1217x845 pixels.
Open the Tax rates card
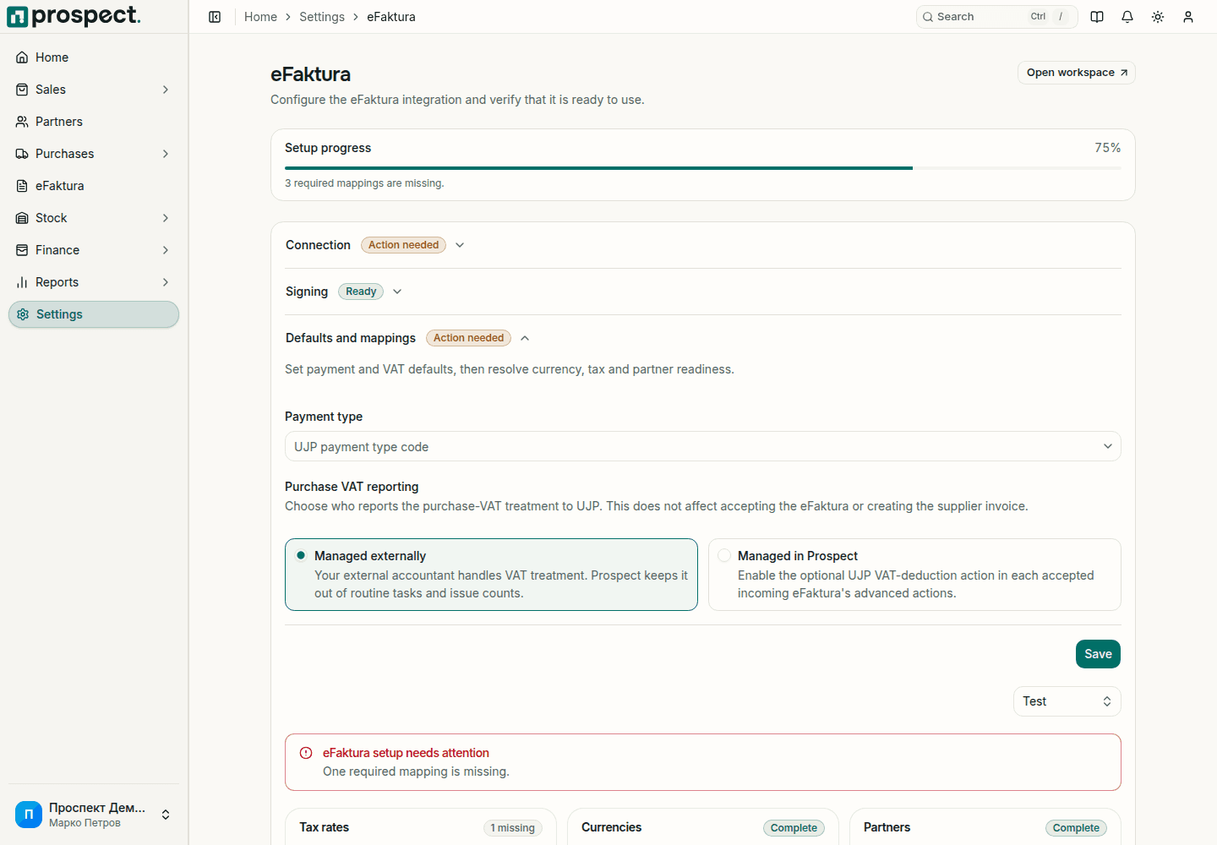(421, 827)
